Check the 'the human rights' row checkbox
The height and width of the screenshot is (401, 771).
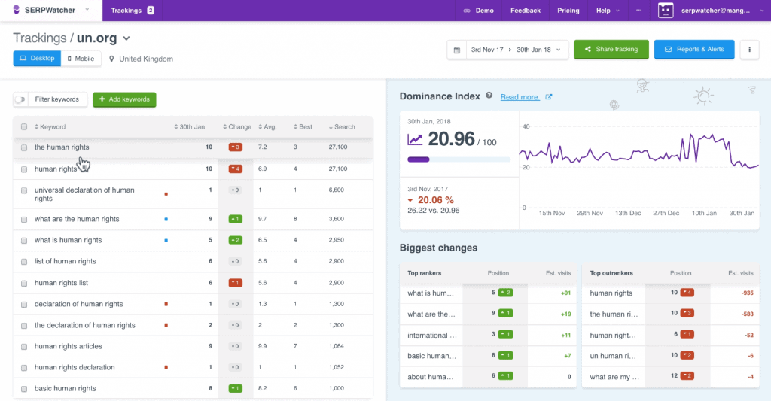[24, 147]
